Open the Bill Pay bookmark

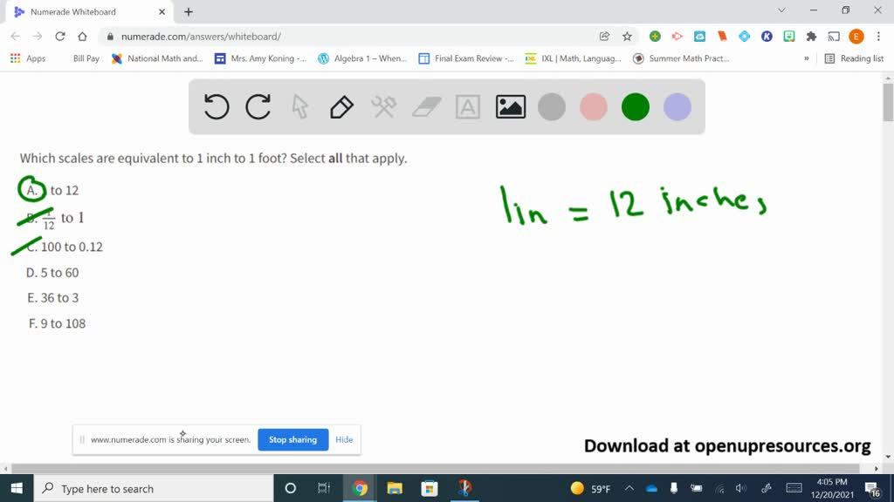coord(86,58)
